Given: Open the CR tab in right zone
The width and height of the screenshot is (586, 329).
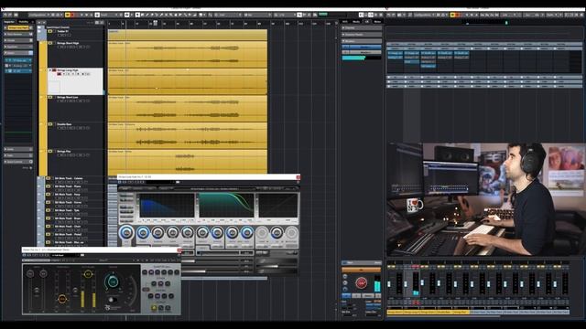Looking at the screenshot, I should click(x=366, y=22).
